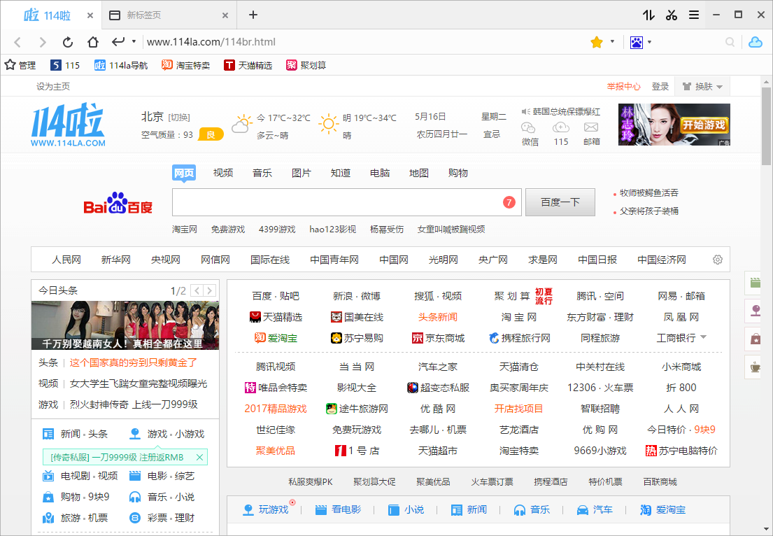
Task: Click the up-down arrows download icon
Action: click(648, 15)
